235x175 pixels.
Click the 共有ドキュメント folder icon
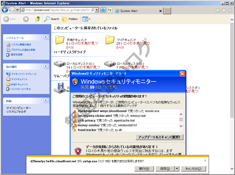click(x=60, y=40)
